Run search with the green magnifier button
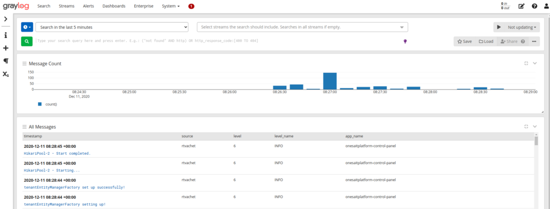 point(27,41)
